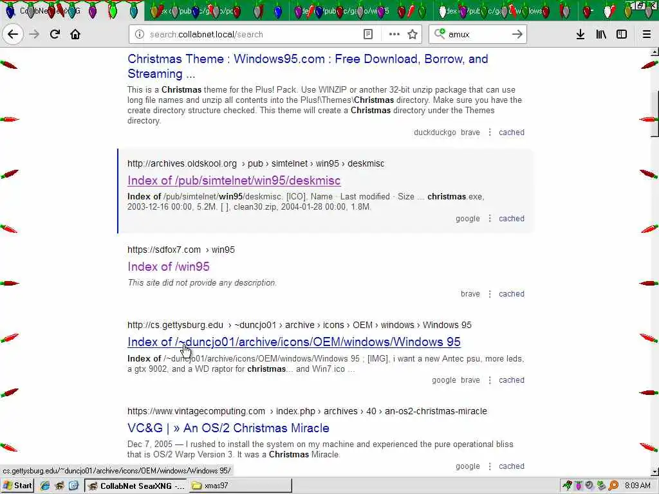The width and height of the screenshot is (659, 494).
Task: Open the Firefox hamburger menu
Action: coord(647,34)
